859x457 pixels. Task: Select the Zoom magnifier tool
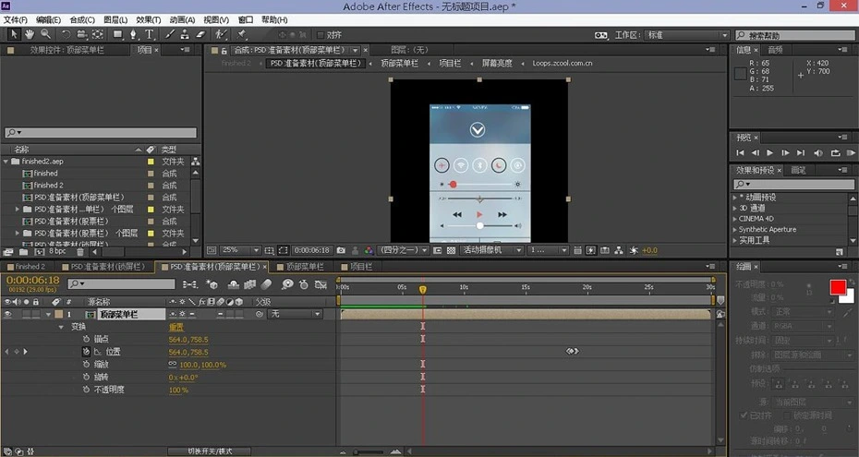point(46,34)
